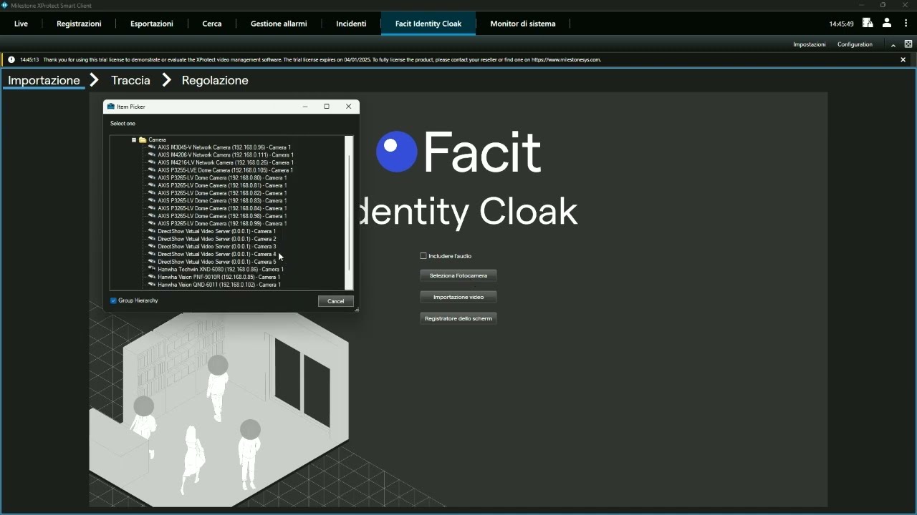This screenshot has width=917, height=515.
Task: Collapse the toolbar with the up chevron
Action: point(893,45)
